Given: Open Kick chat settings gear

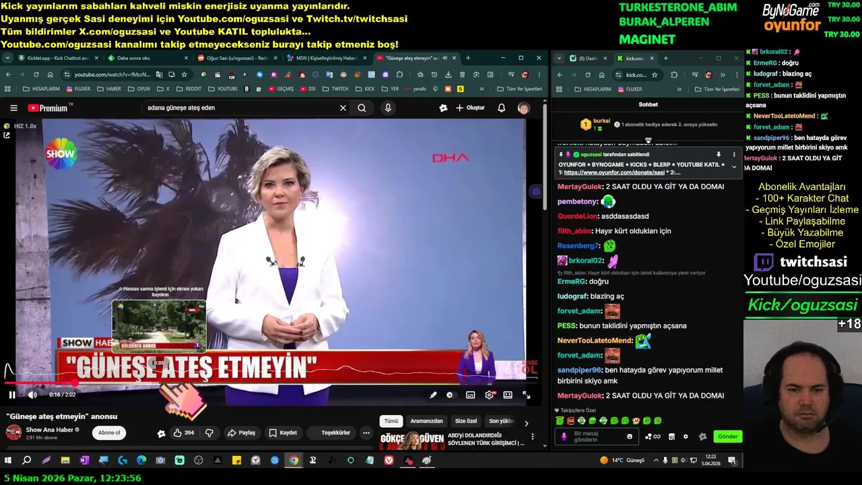Looking at the screenshot, I should coord(686,437).
